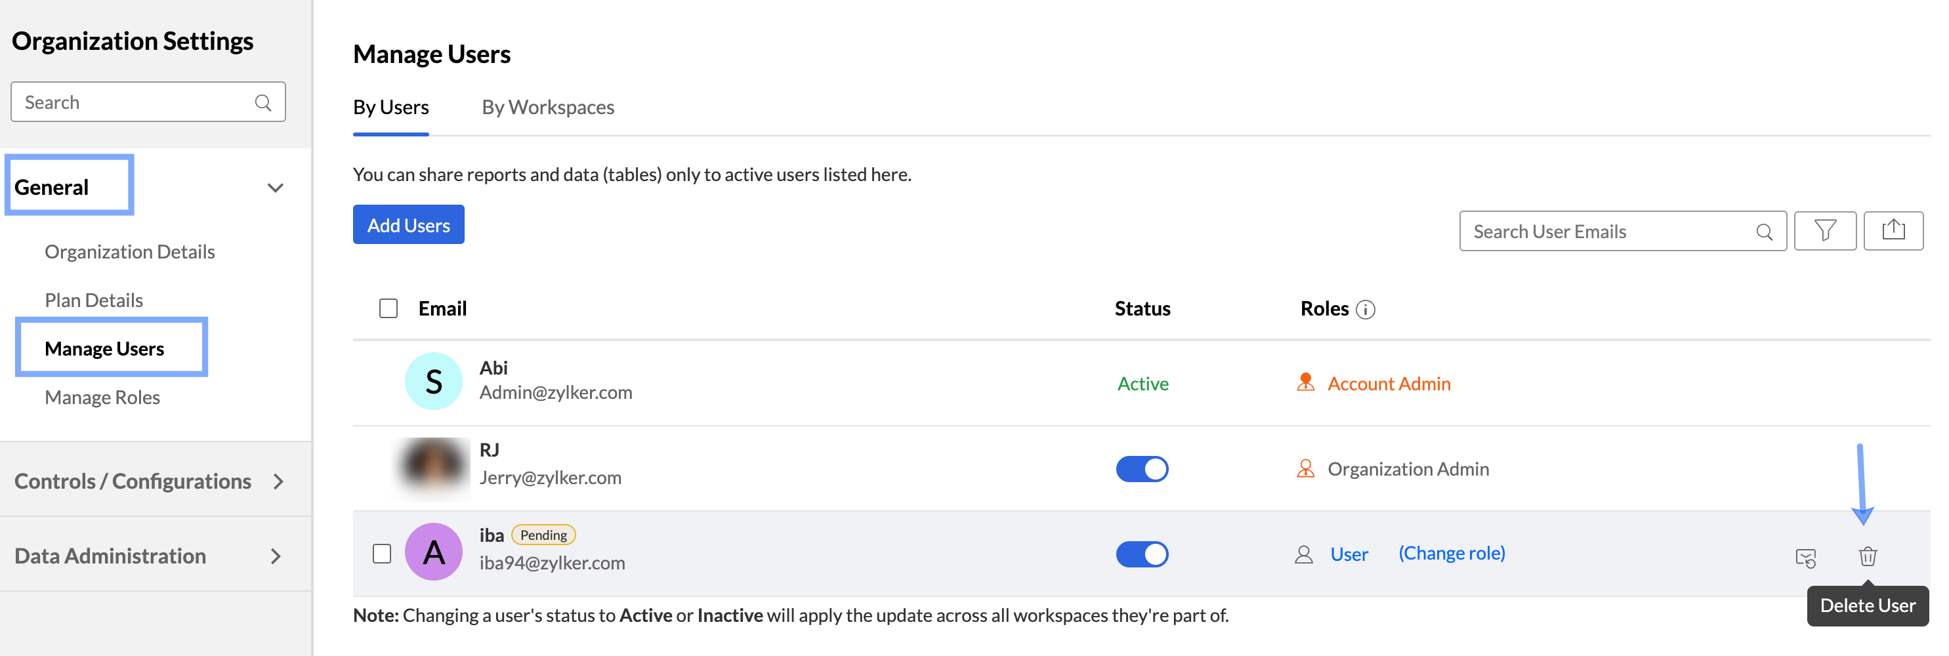Click the magnifier in Search User Emails
This screenshot has width=1949, height=656.
1765,232
